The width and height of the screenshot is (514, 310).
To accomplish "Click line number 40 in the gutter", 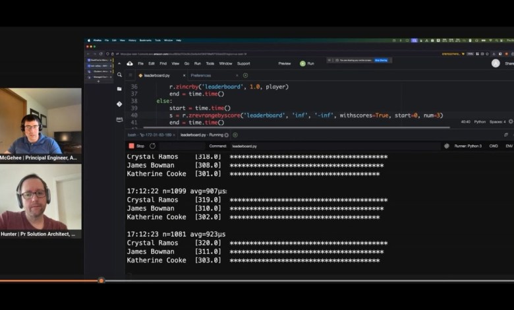I will (134, 115).
